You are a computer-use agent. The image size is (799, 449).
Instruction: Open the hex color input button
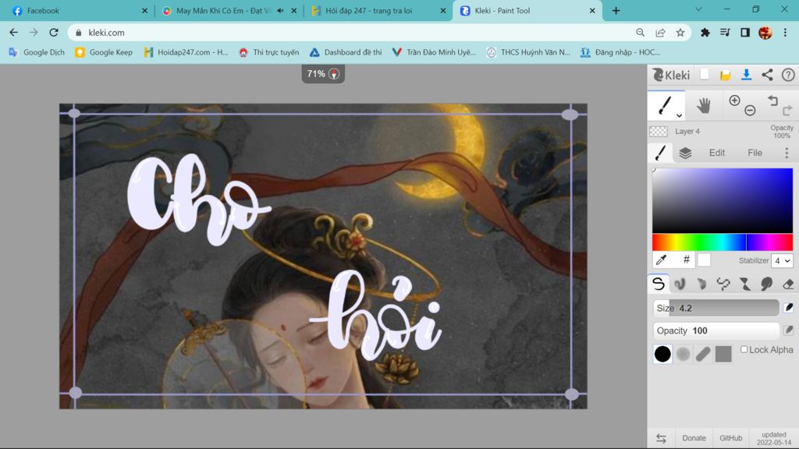pos(687,260)
